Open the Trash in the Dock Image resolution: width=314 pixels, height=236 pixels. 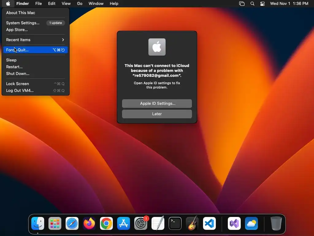click(276, 223)
